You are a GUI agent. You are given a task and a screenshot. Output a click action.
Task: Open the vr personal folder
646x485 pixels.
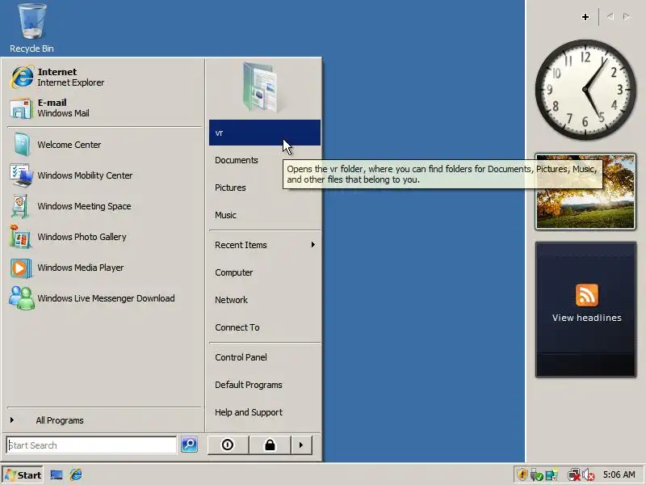point(265,133)
